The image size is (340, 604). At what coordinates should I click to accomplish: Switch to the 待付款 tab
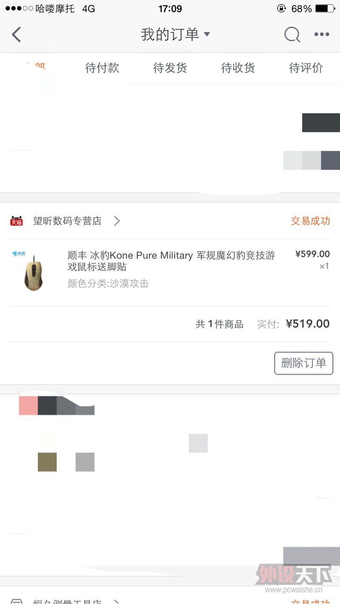102,68
